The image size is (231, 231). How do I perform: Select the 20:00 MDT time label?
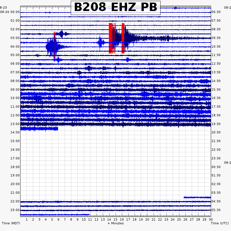[15, 184]
